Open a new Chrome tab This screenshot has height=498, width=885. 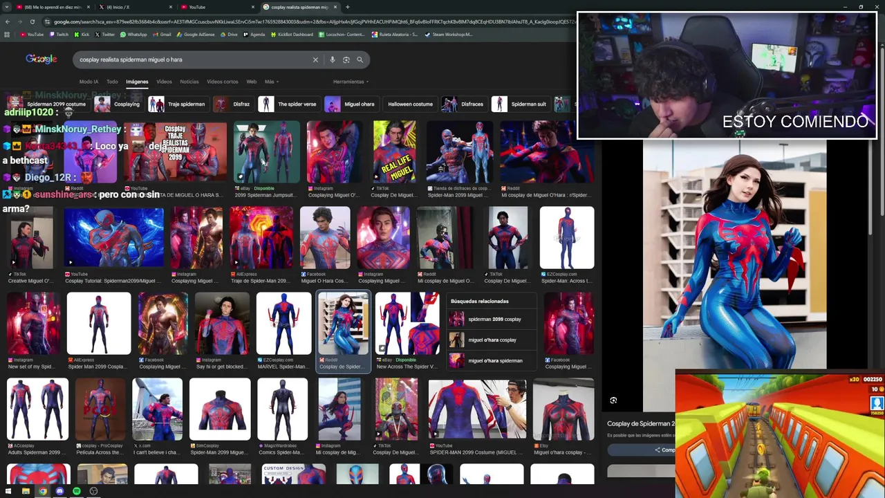coord(347,7)
